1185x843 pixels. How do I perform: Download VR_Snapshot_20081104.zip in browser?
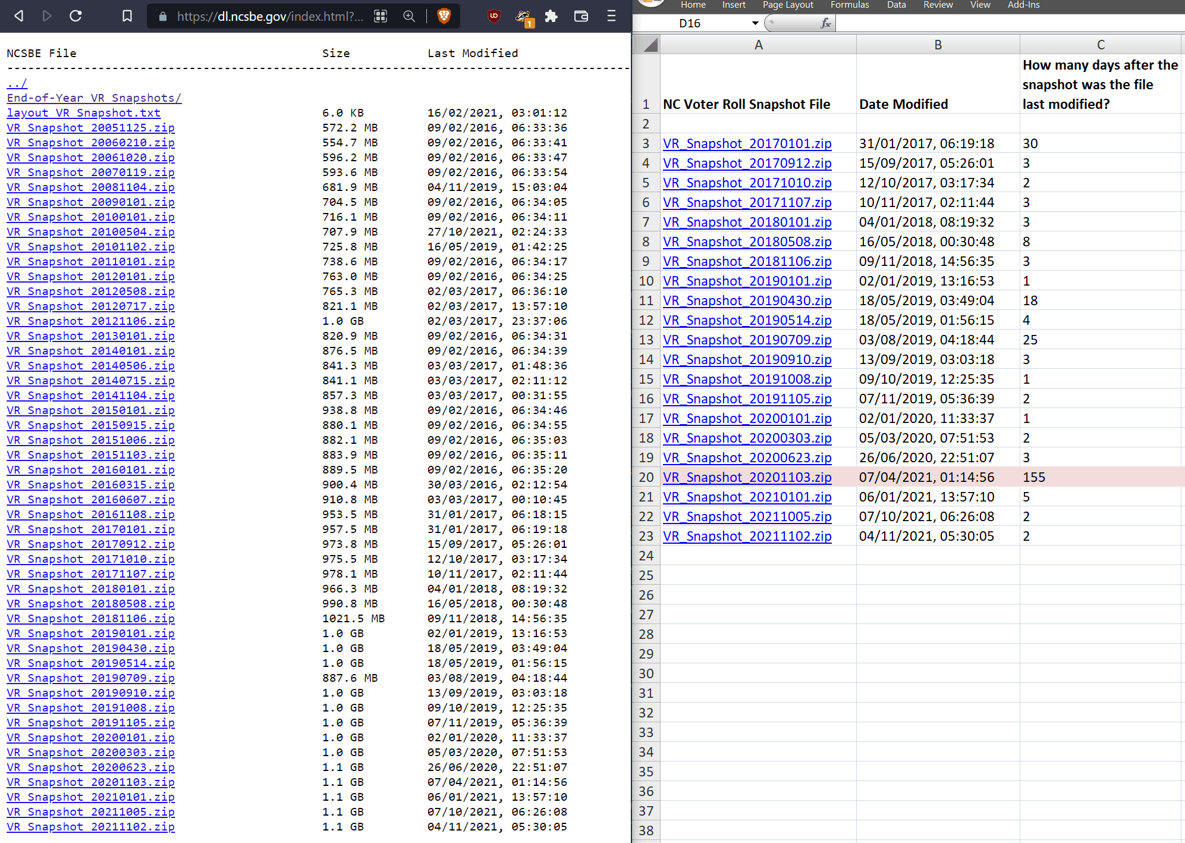tap(91, 187)
